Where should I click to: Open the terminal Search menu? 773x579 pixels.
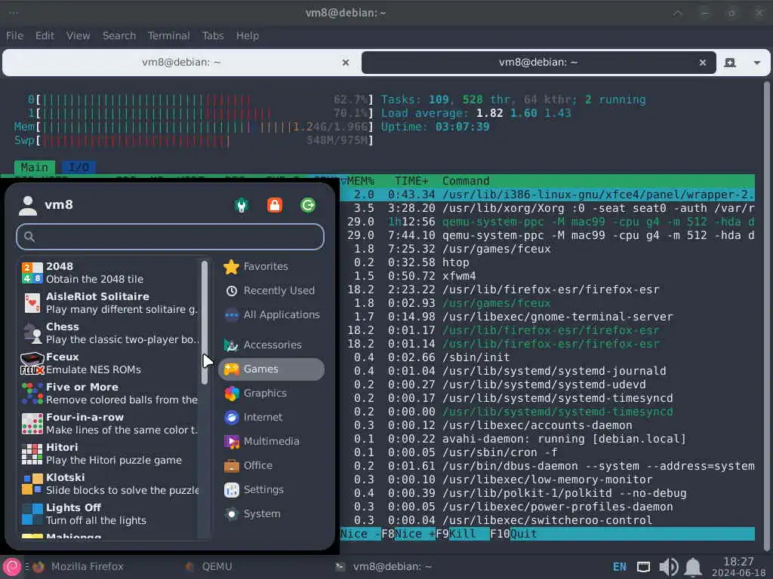[119, 36]
